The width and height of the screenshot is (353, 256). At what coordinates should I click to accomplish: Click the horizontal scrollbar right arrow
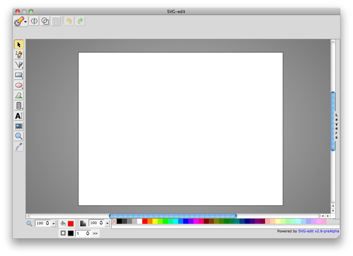[x=328, y=216]
